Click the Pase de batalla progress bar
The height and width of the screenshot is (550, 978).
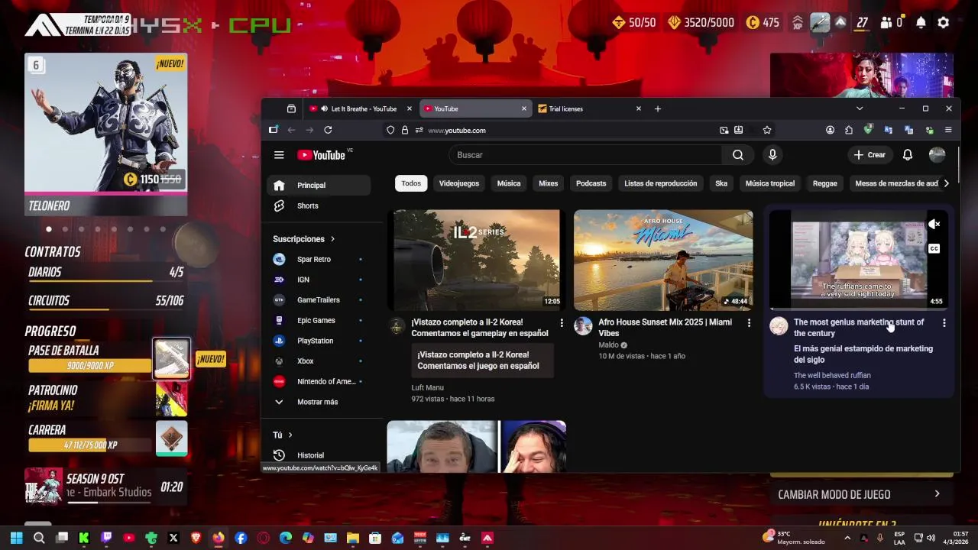(90, 366)
